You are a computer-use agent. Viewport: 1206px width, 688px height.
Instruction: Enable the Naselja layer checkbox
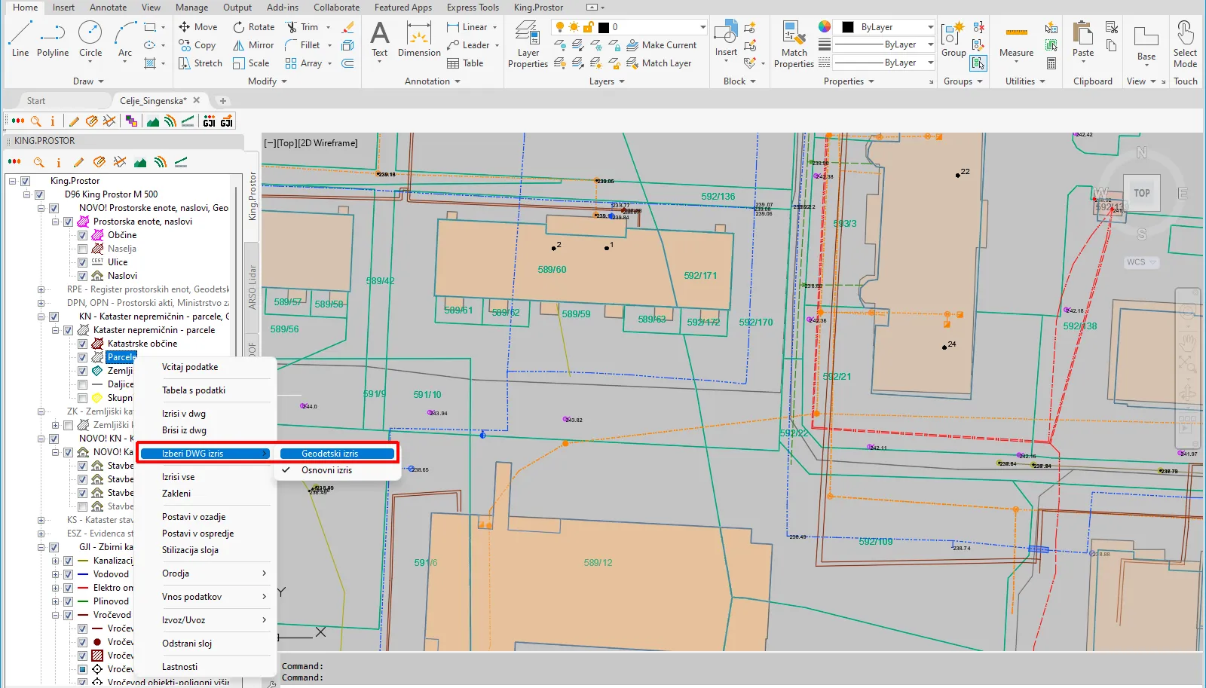click(x=83, y=249)
